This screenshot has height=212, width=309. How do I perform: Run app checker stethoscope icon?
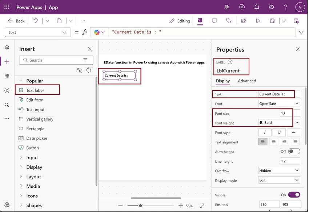point(229,21)
